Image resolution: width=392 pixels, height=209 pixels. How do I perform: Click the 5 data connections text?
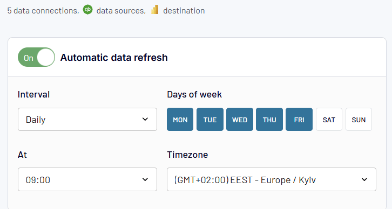click(x=43, y=11)
